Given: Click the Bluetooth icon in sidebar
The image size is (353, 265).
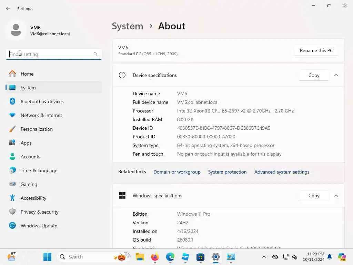Looking at the screenshot, I should tap(12, 101).
